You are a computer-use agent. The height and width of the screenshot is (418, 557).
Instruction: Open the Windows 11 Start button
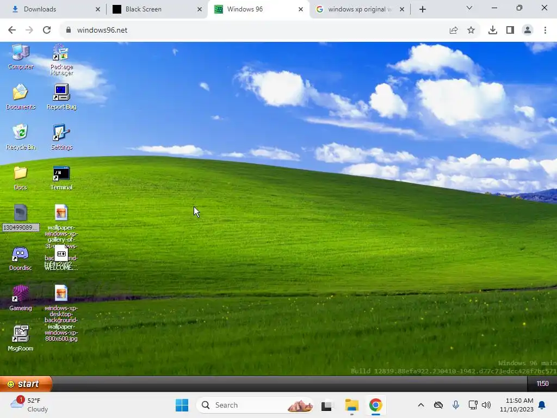(182, 405)
